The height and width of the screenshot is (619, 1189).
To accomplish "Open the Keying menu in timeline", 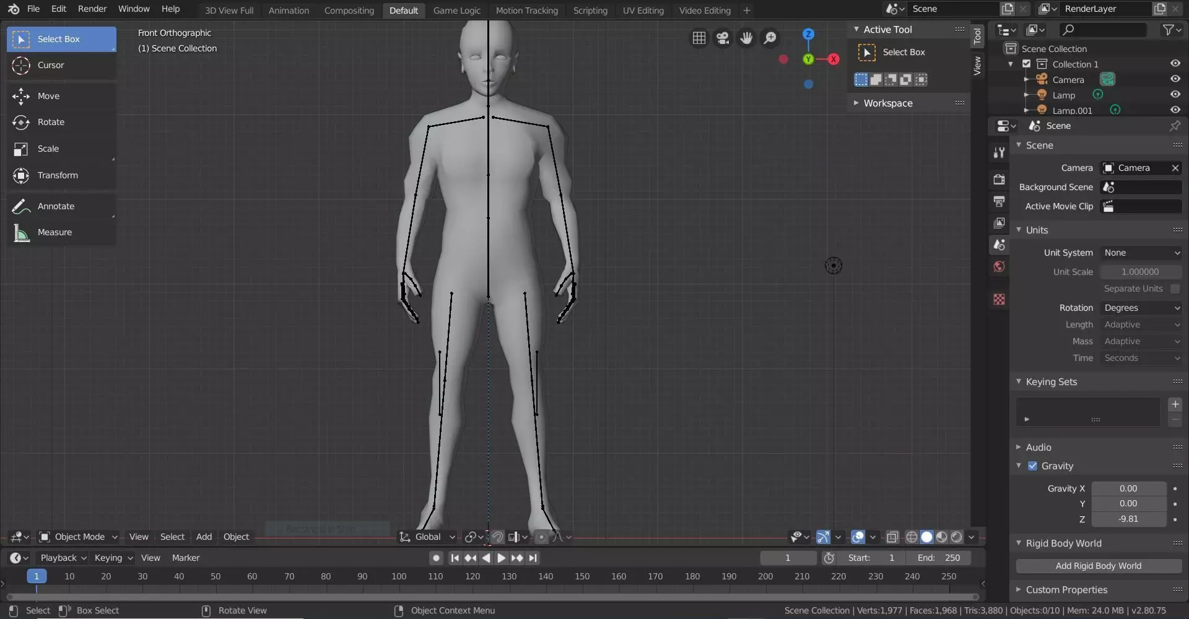I will point(113,558).
